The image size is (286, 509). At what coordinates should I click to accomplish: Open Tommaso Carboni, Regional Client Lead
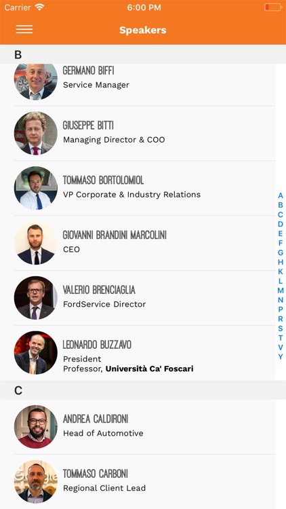pyautogui.click(x=138, y=481)
